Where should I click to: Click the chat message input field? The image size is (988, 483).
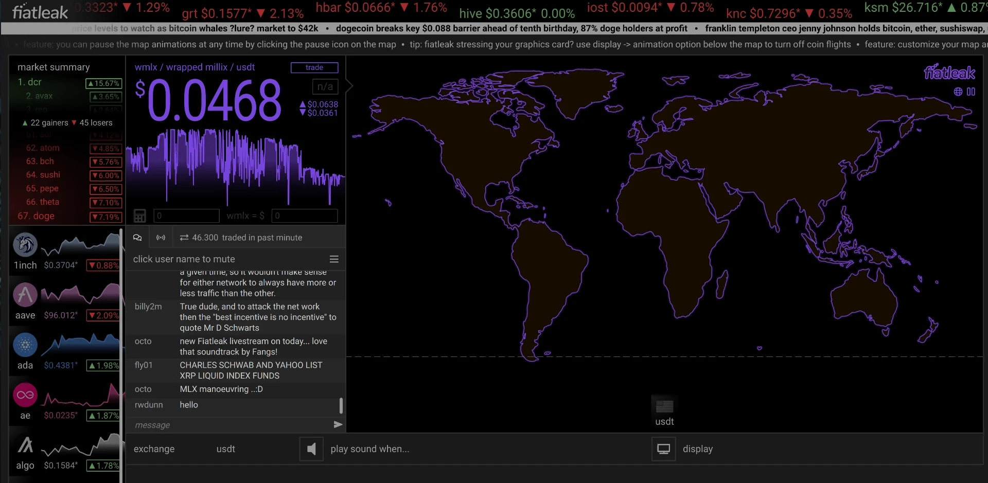click(231, 425)
